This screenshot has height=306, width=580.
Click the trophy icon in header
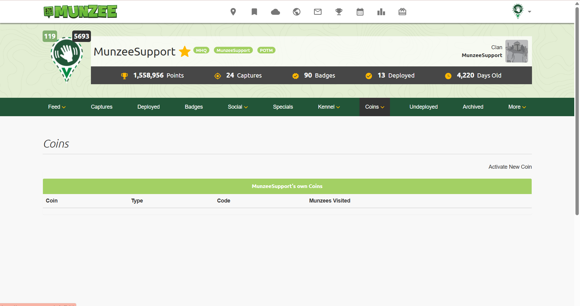pyautogui.click(x=339, y=12)
